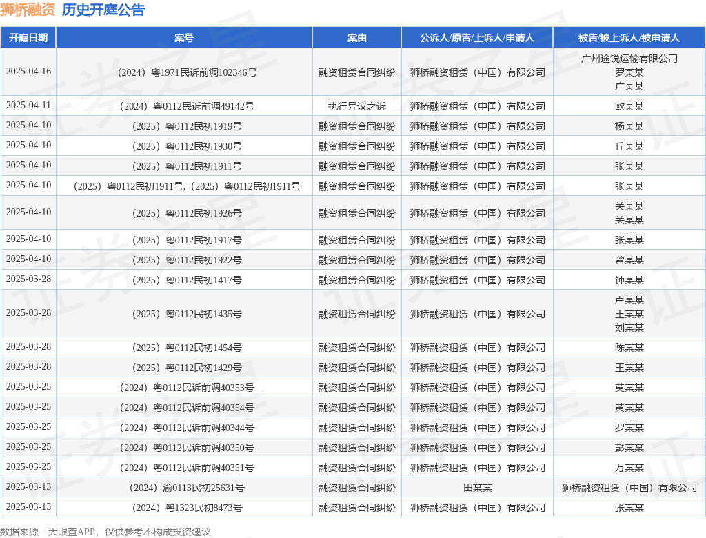Click defendant 莫某某
The image size is (706, 538).
(629, 388)
